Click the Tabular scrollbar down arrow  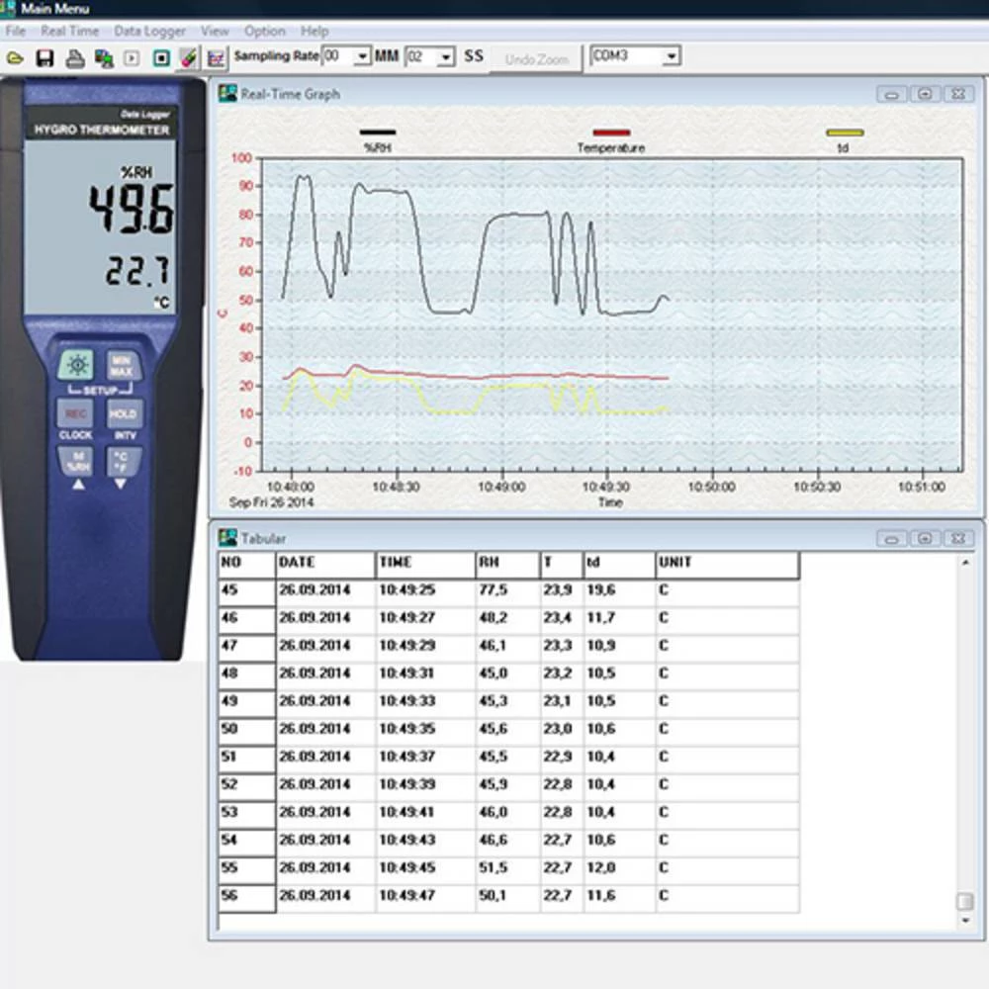coord(965,921)
